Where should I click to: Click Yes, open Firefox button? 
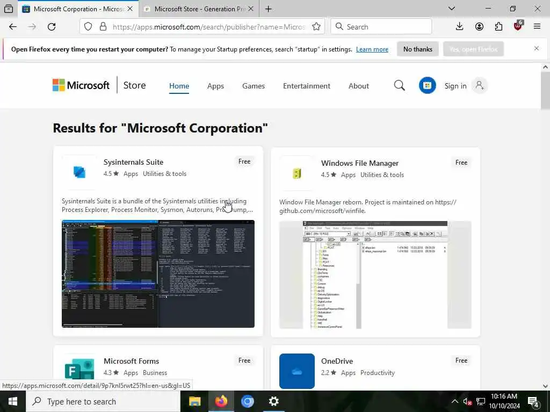[473, 49]
